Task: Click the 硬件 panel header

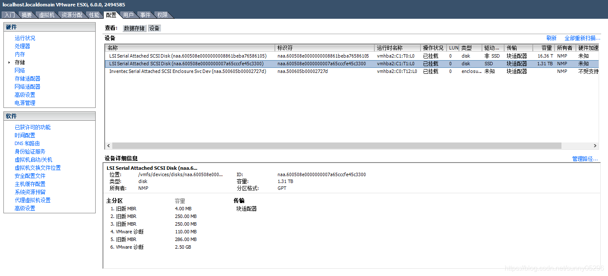Action: pos(50,27)
